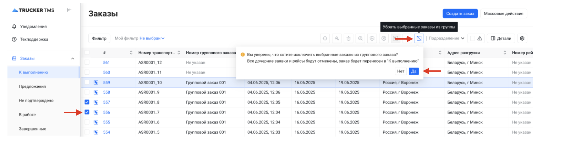
Task: Click the Детали button
Action: (x=501, y=39)
